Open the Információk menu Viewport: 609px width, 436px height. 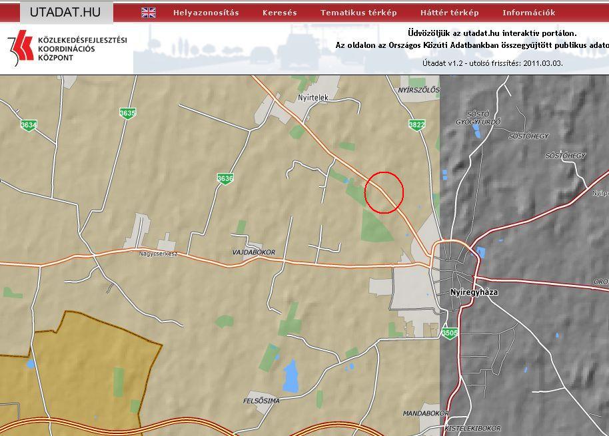pyautogui.click(x=528, y=13)
